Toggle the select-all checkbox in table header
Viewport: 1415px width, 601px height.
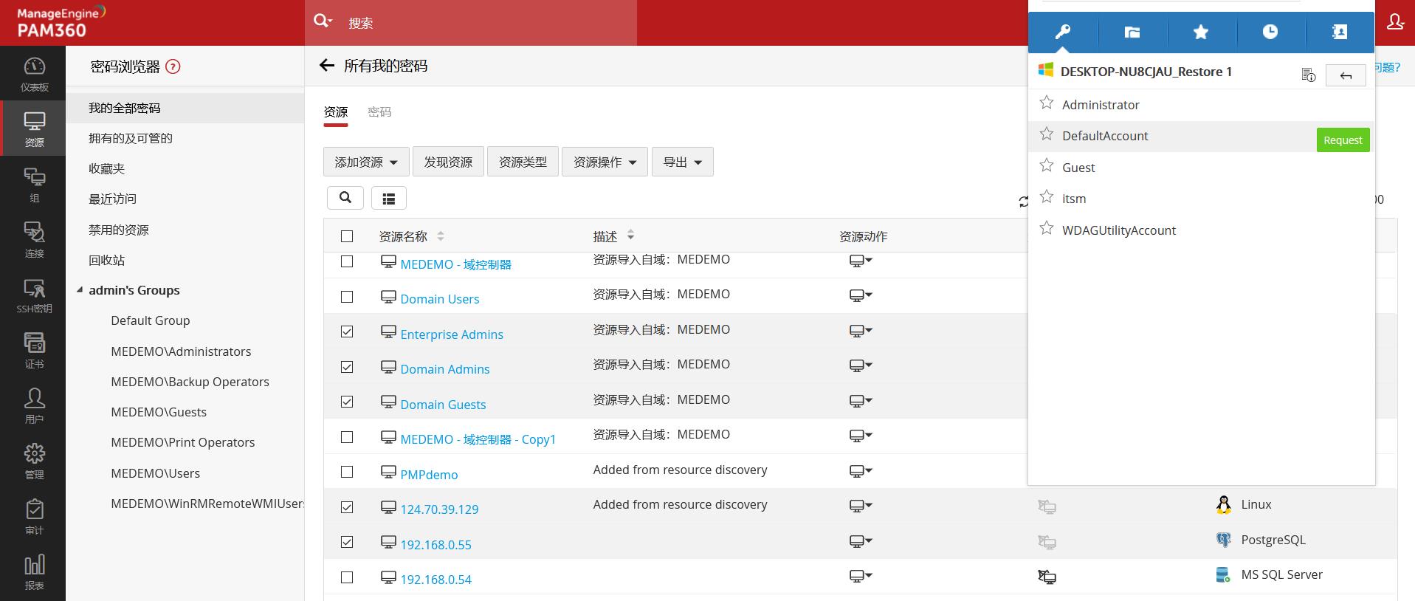pos(347,236)
